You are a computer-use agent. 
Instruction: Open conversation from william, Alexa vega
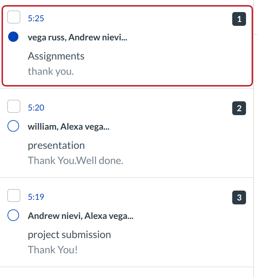[68, 127]
